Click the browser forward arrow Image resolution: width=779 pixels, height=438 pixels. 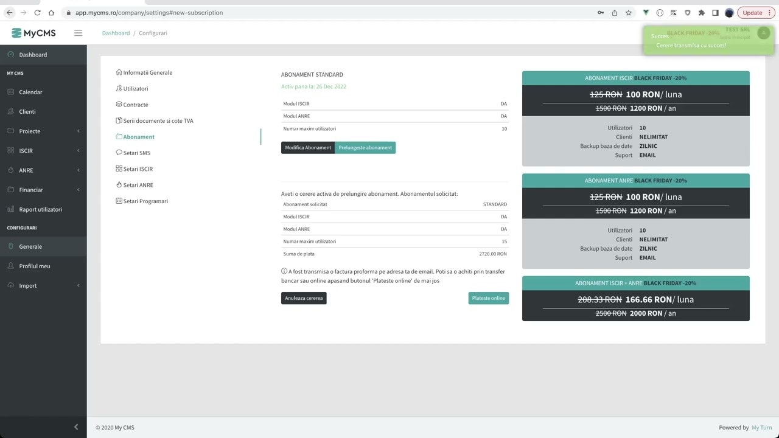point(23,13)
